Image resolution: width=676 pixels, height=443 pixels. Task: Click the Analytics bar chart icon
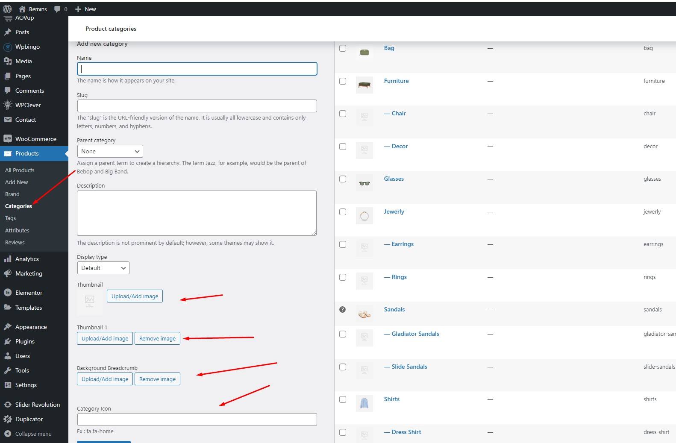(x=7, y=259)
